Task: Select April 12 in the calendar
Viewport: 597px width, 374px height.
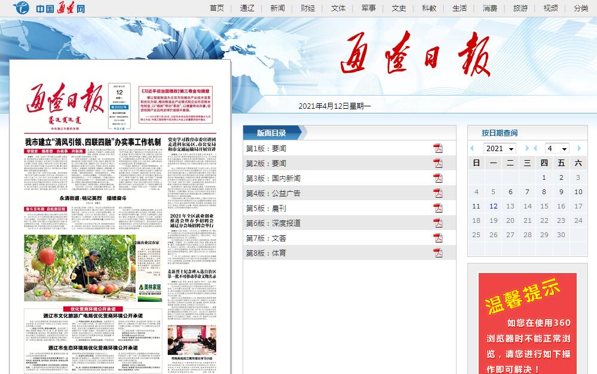Action: tap(493, 206)
